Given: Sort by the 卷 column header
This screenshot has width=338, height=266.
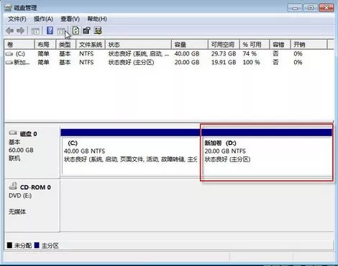Looking at the screenshot, I should point(19,45).
